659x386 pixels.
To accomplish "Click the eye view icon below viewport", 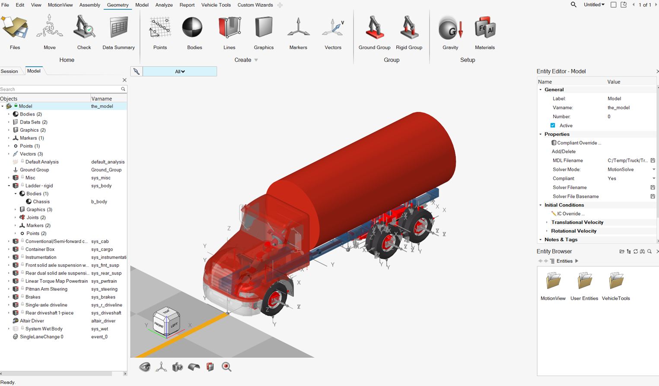I will (x=145, y=367).
